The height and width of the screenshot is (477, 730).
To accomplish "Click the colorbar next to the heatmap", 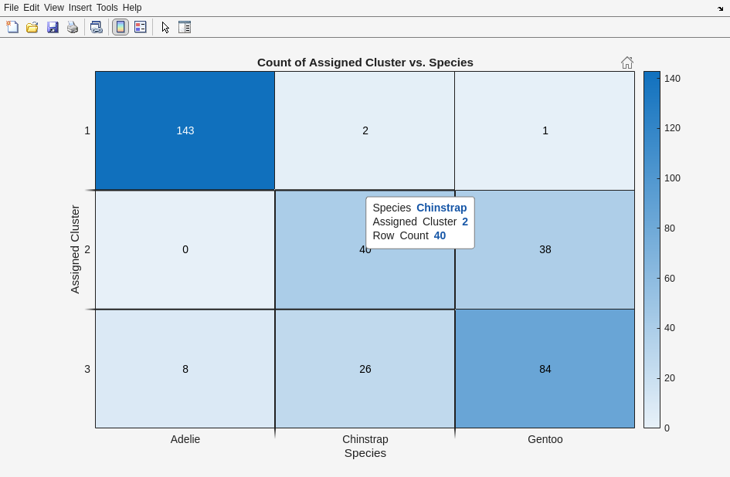I will point(651,249).
